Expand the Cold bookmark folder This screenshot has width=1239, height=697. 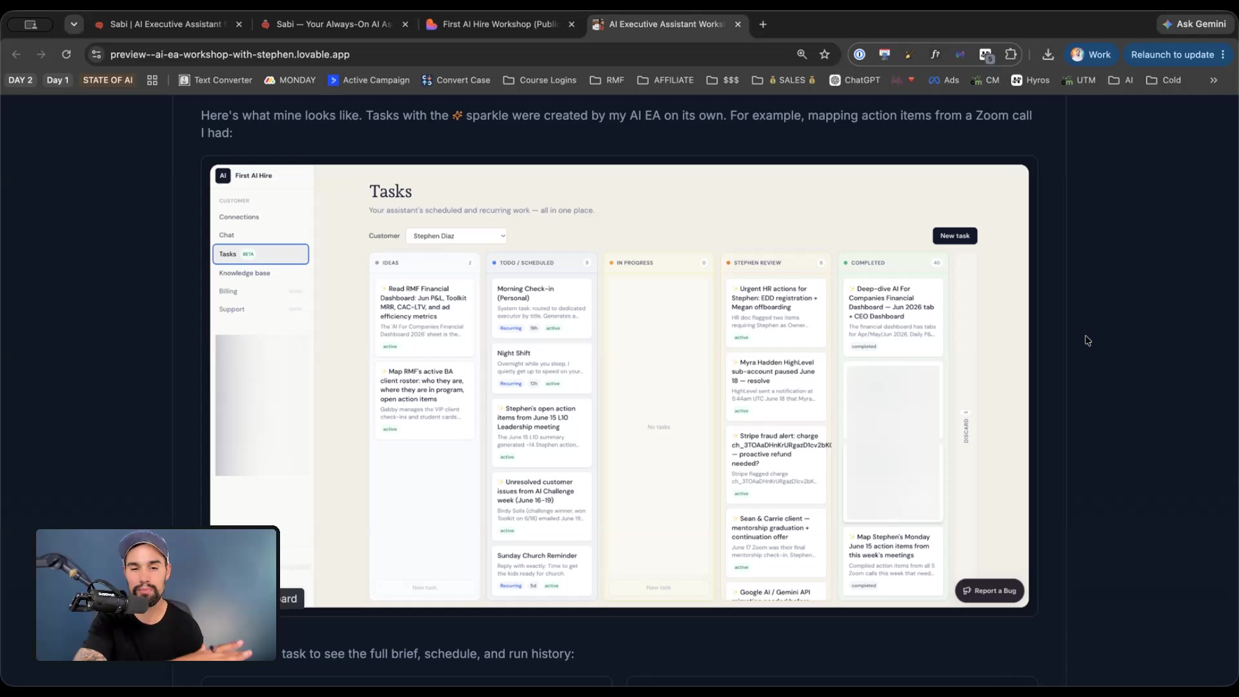pos(1163,80)
